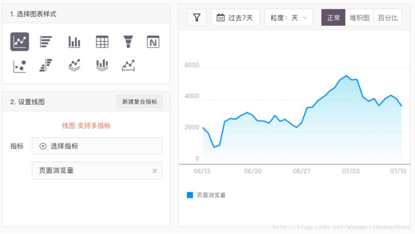This screenshot has height=234, width=415.
Task: Keep 正常 normal chart mode selected
Action: (333, 17)
